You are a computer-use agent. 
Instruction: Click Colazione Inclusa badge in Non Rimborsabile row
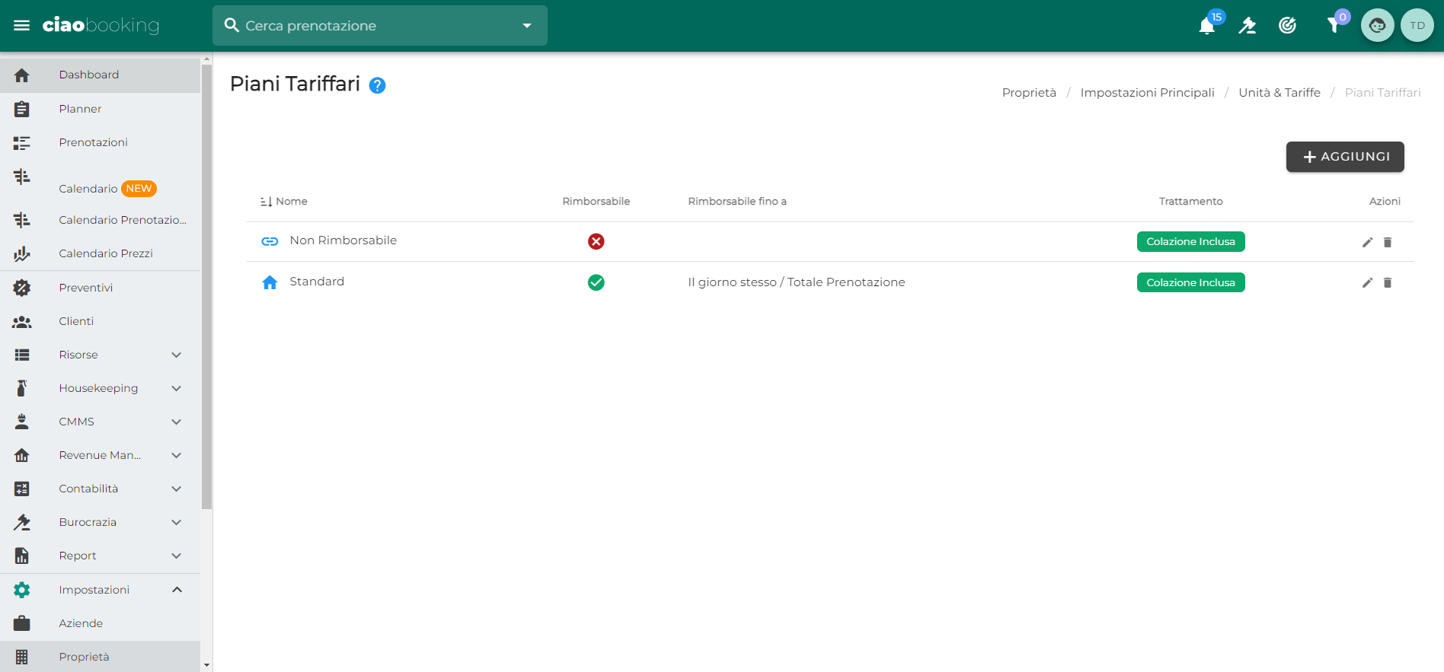click(1190, 241)
